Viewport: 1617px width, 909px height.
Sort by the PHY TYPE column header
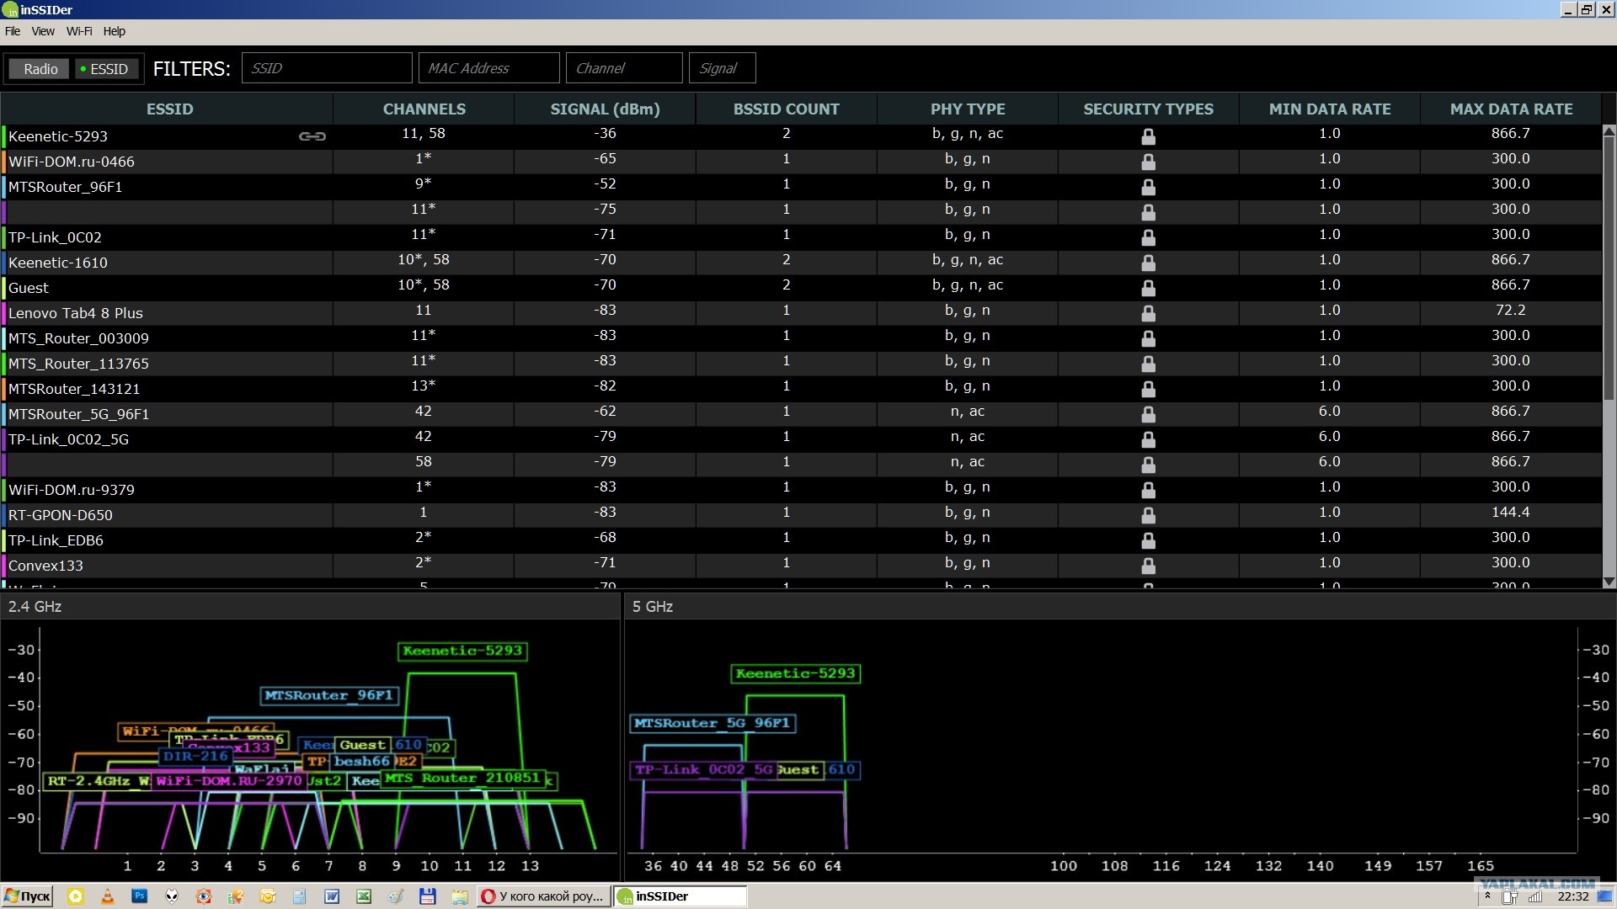[x=968, y=109]
